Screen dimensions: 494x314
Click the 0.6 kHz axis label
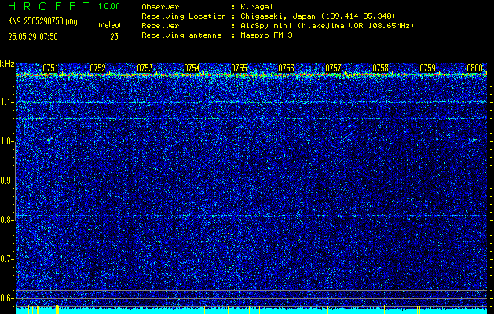[x=7, y=298]
